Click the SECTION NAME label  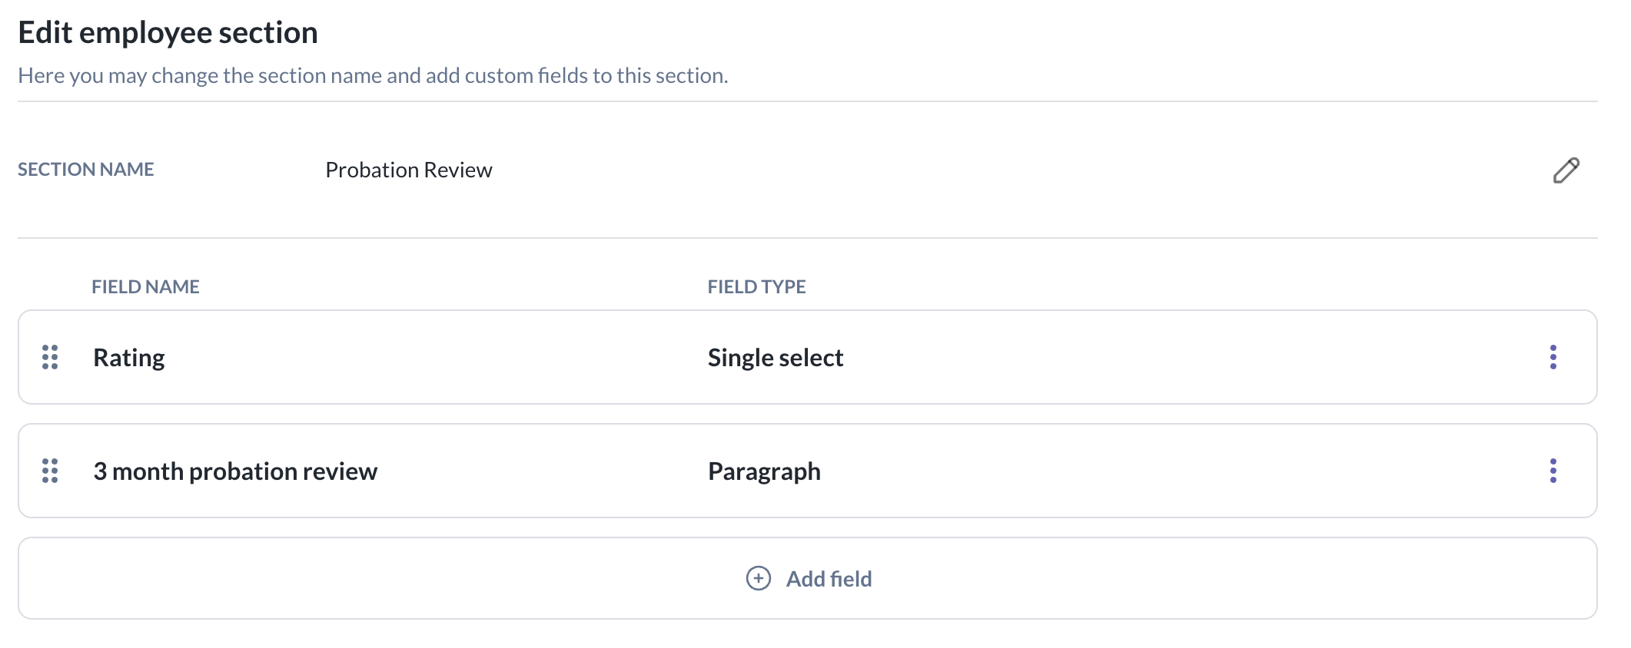pos(86,170)
